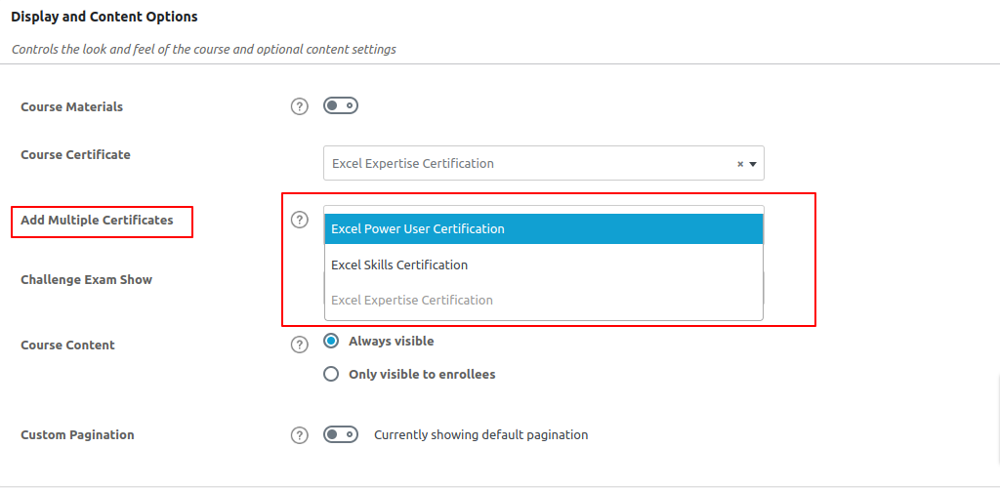This screenshot has width=1000, height=488.
Task: Focus the Add Multiple Certificates search field
Action: pos(543,210)
